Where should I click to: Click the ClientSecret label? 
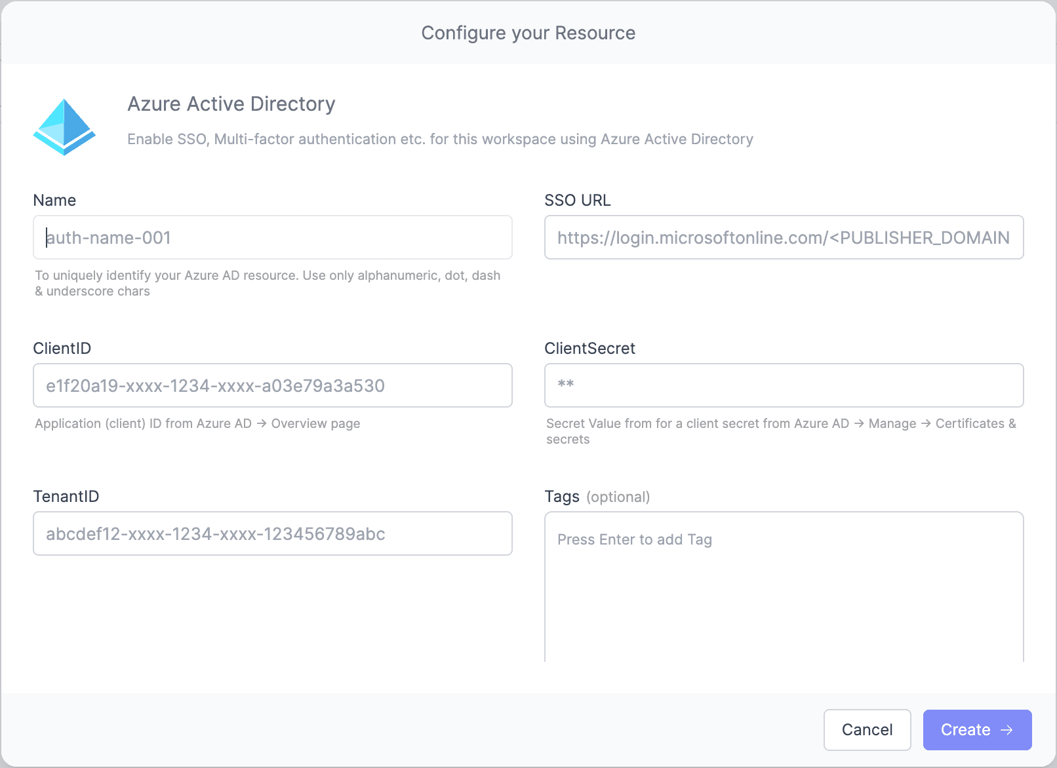590,349
